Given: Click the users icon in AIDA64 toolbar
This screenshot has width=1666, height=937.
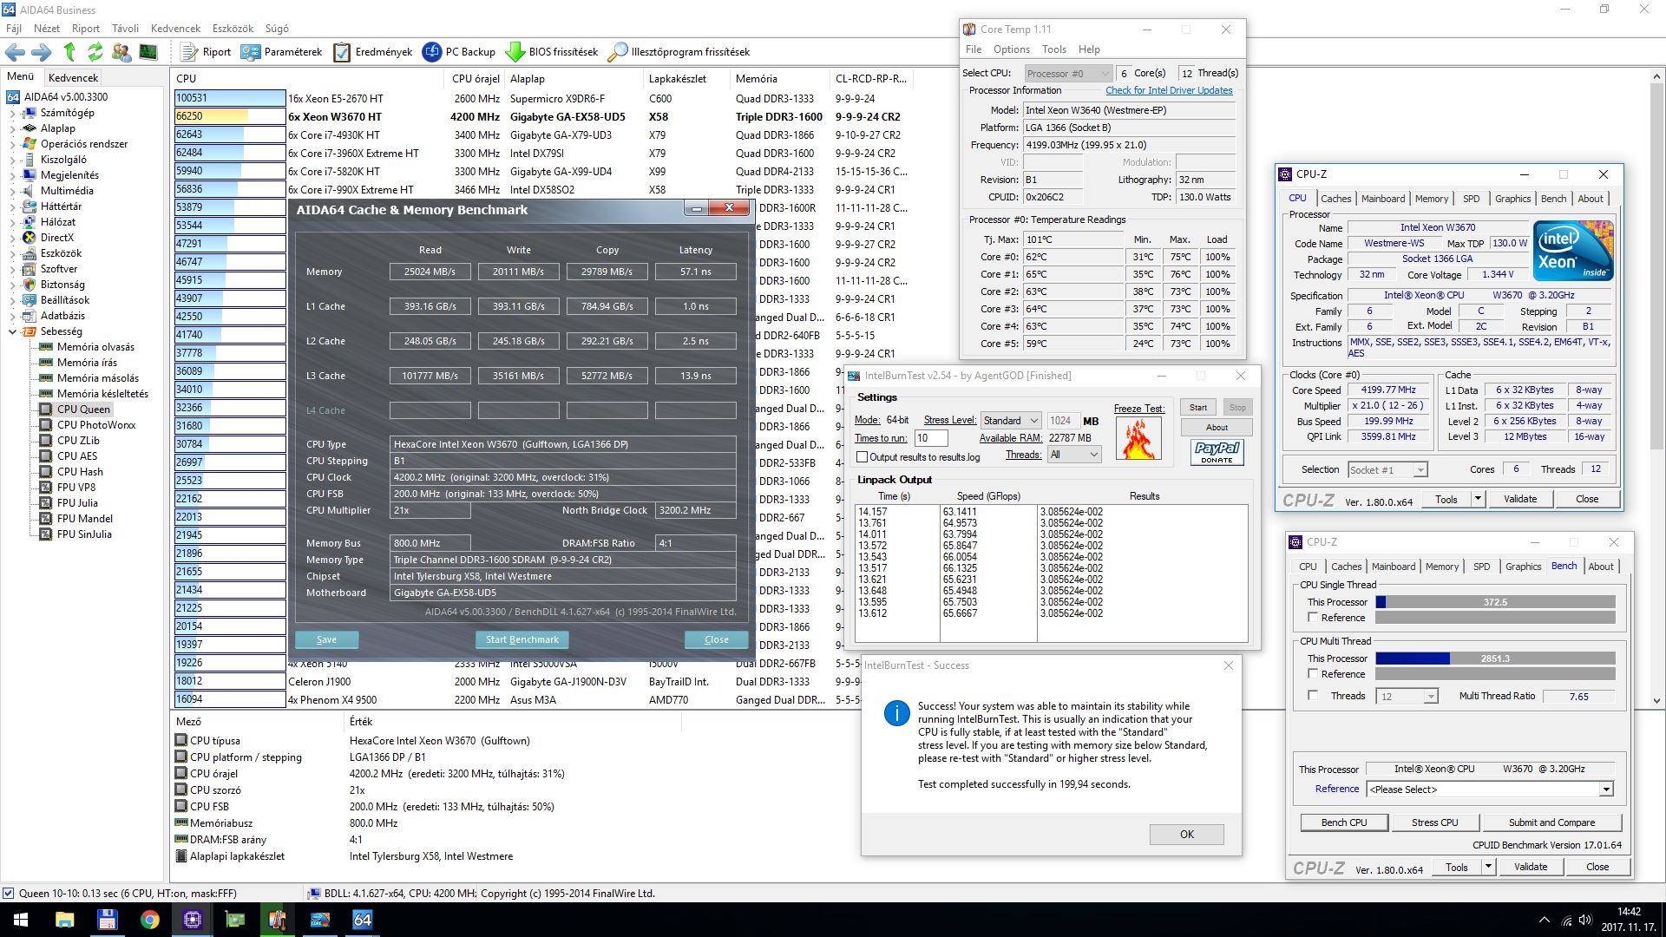Looking at the screenshot, I should (121, 52).
